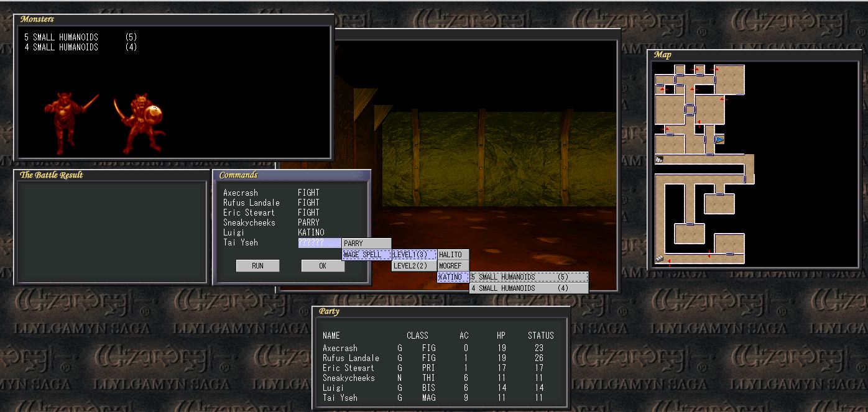
Task: Click the sword-wielding monster sprite on the left
Action: [x=71, y=124]
